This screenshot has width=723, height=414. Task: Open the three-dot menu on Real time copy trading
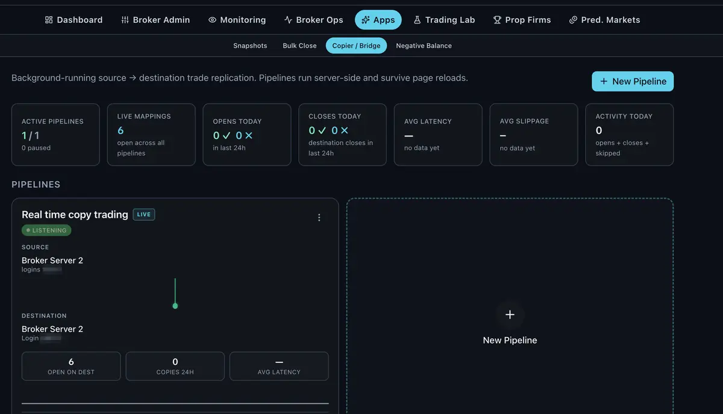319,217
